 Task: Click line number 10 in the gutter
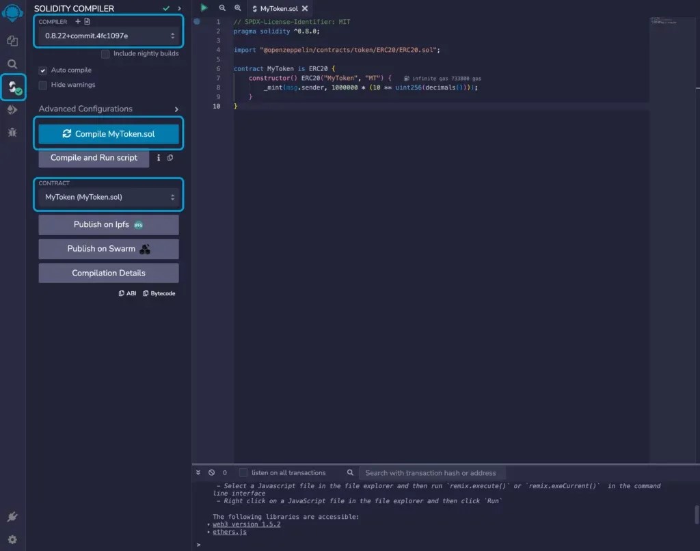pyautogui.click(x=217, y=106)
